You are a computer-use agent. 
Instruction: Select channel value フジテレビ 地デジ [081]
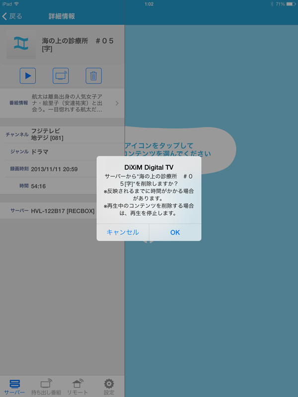pos(47,134)
